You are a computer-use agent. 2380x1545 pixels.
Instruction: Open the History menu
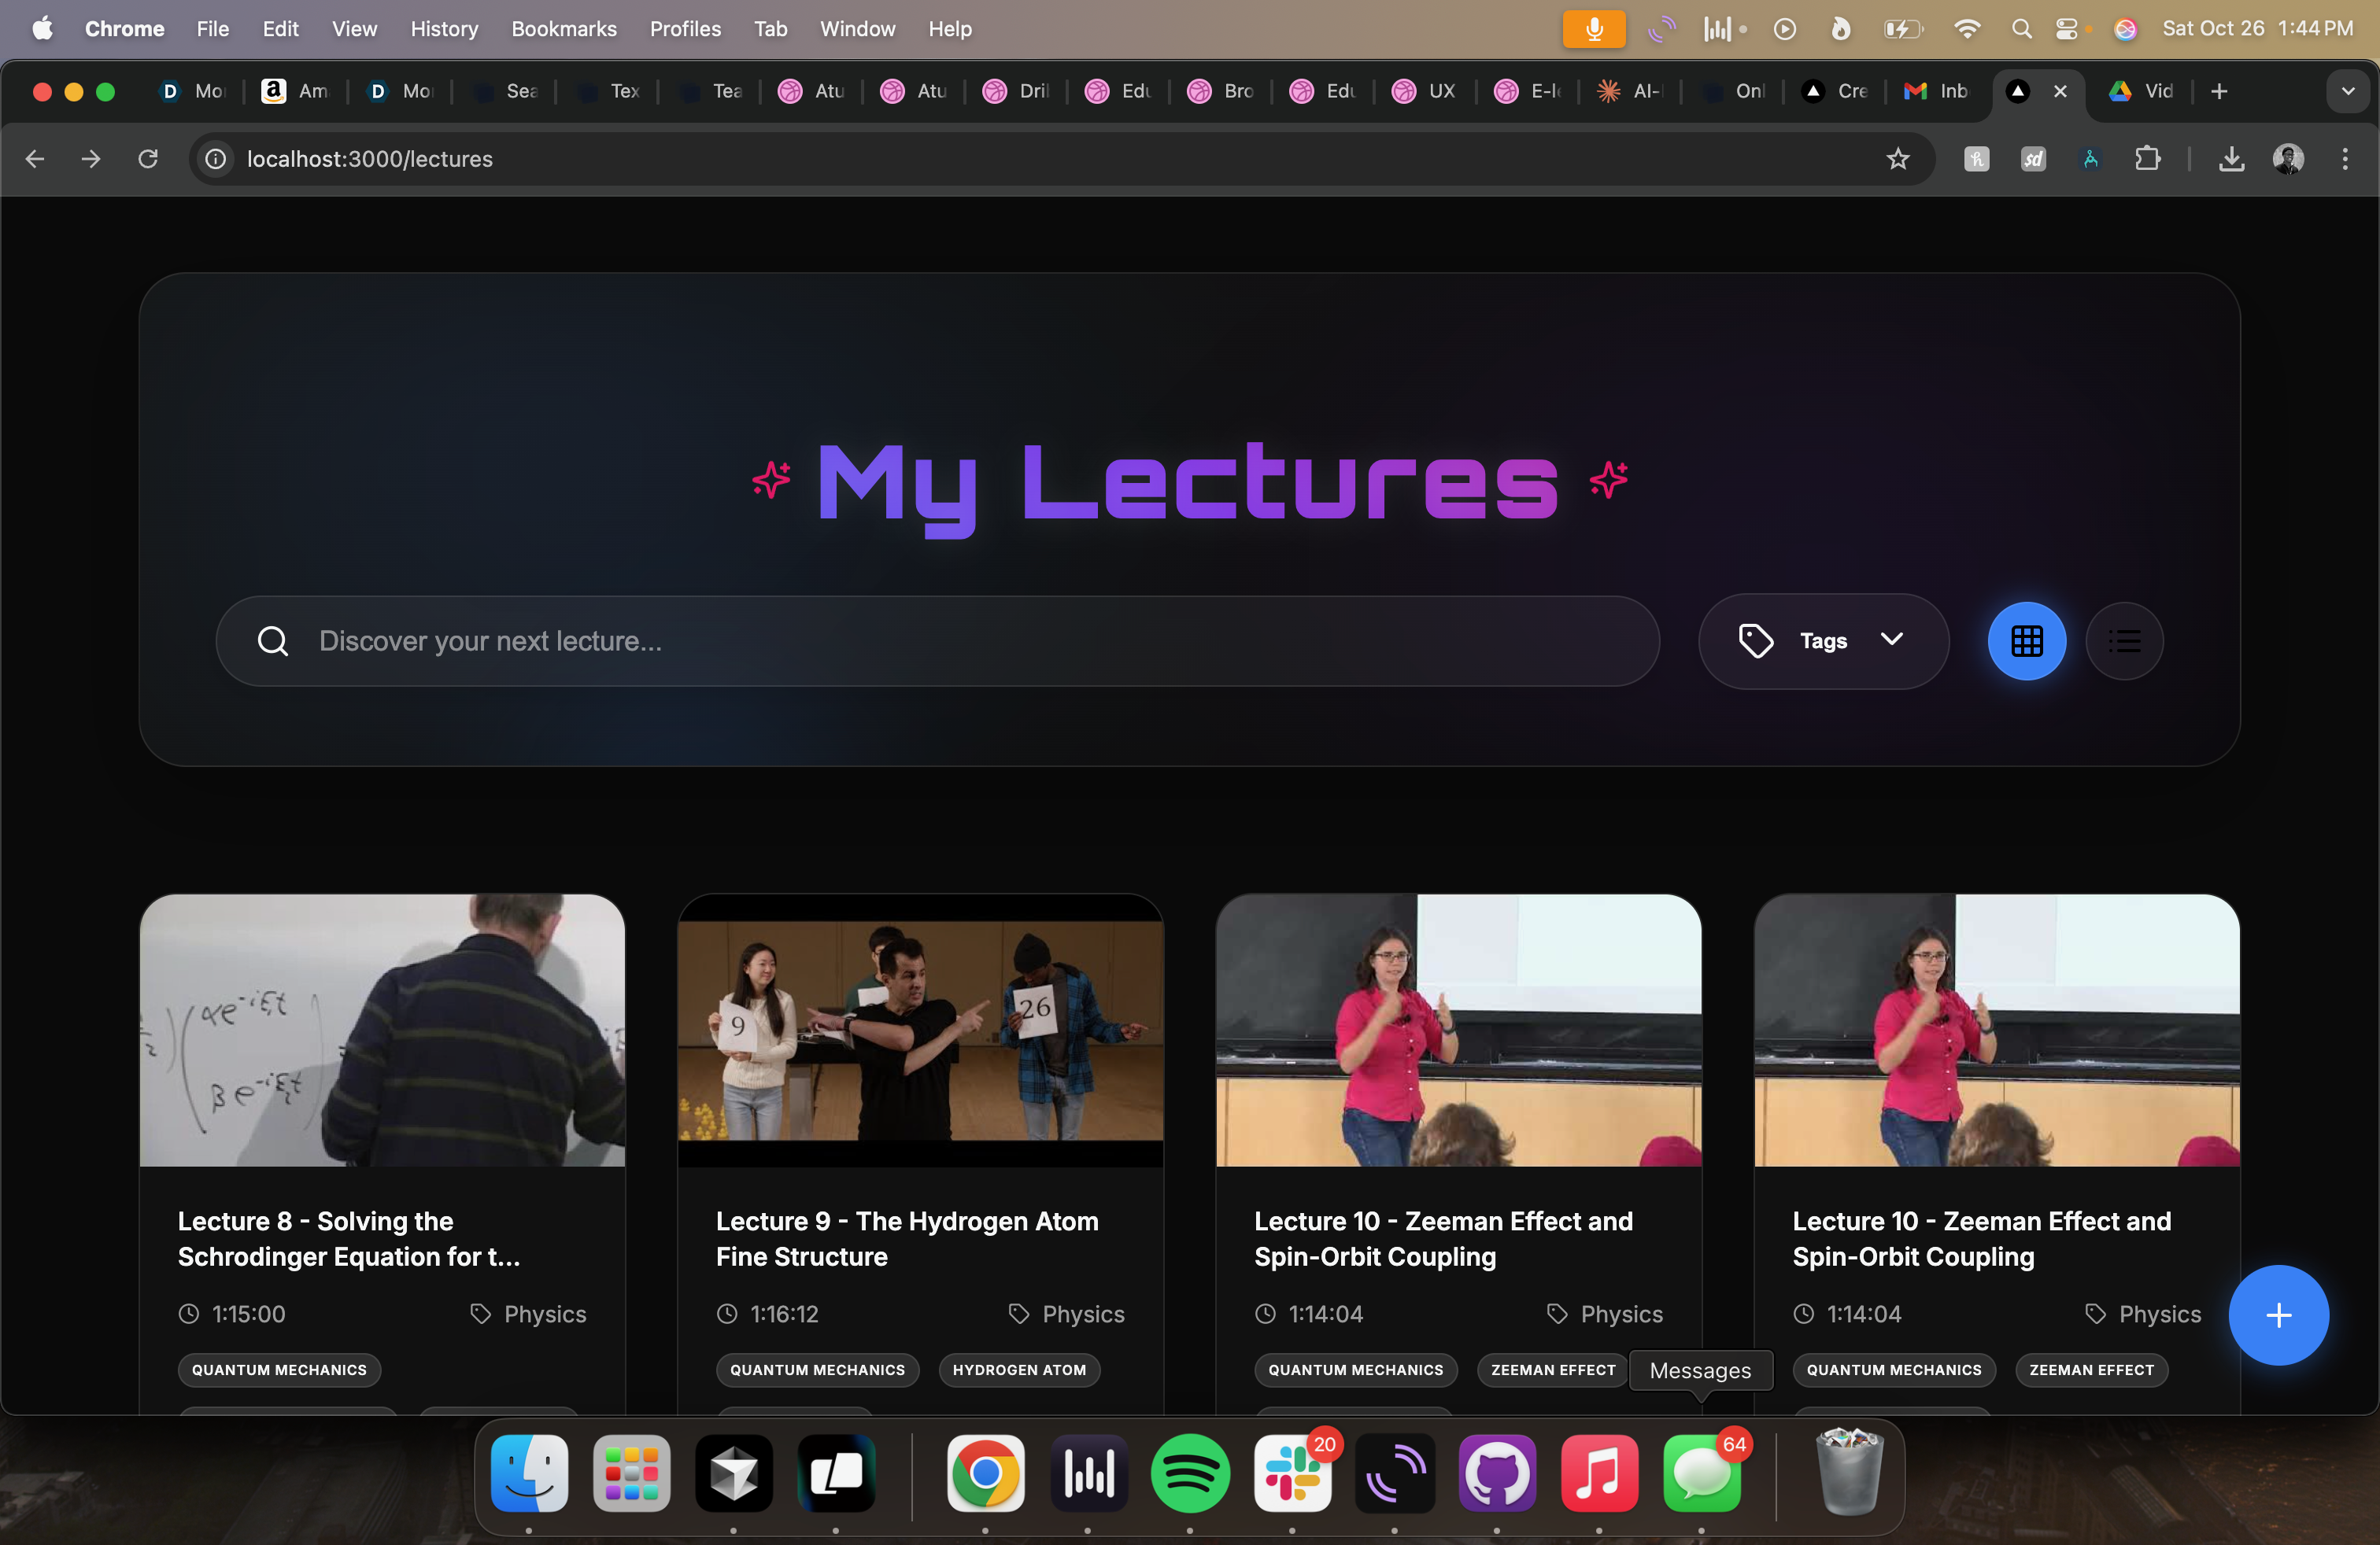click(444, 29)
